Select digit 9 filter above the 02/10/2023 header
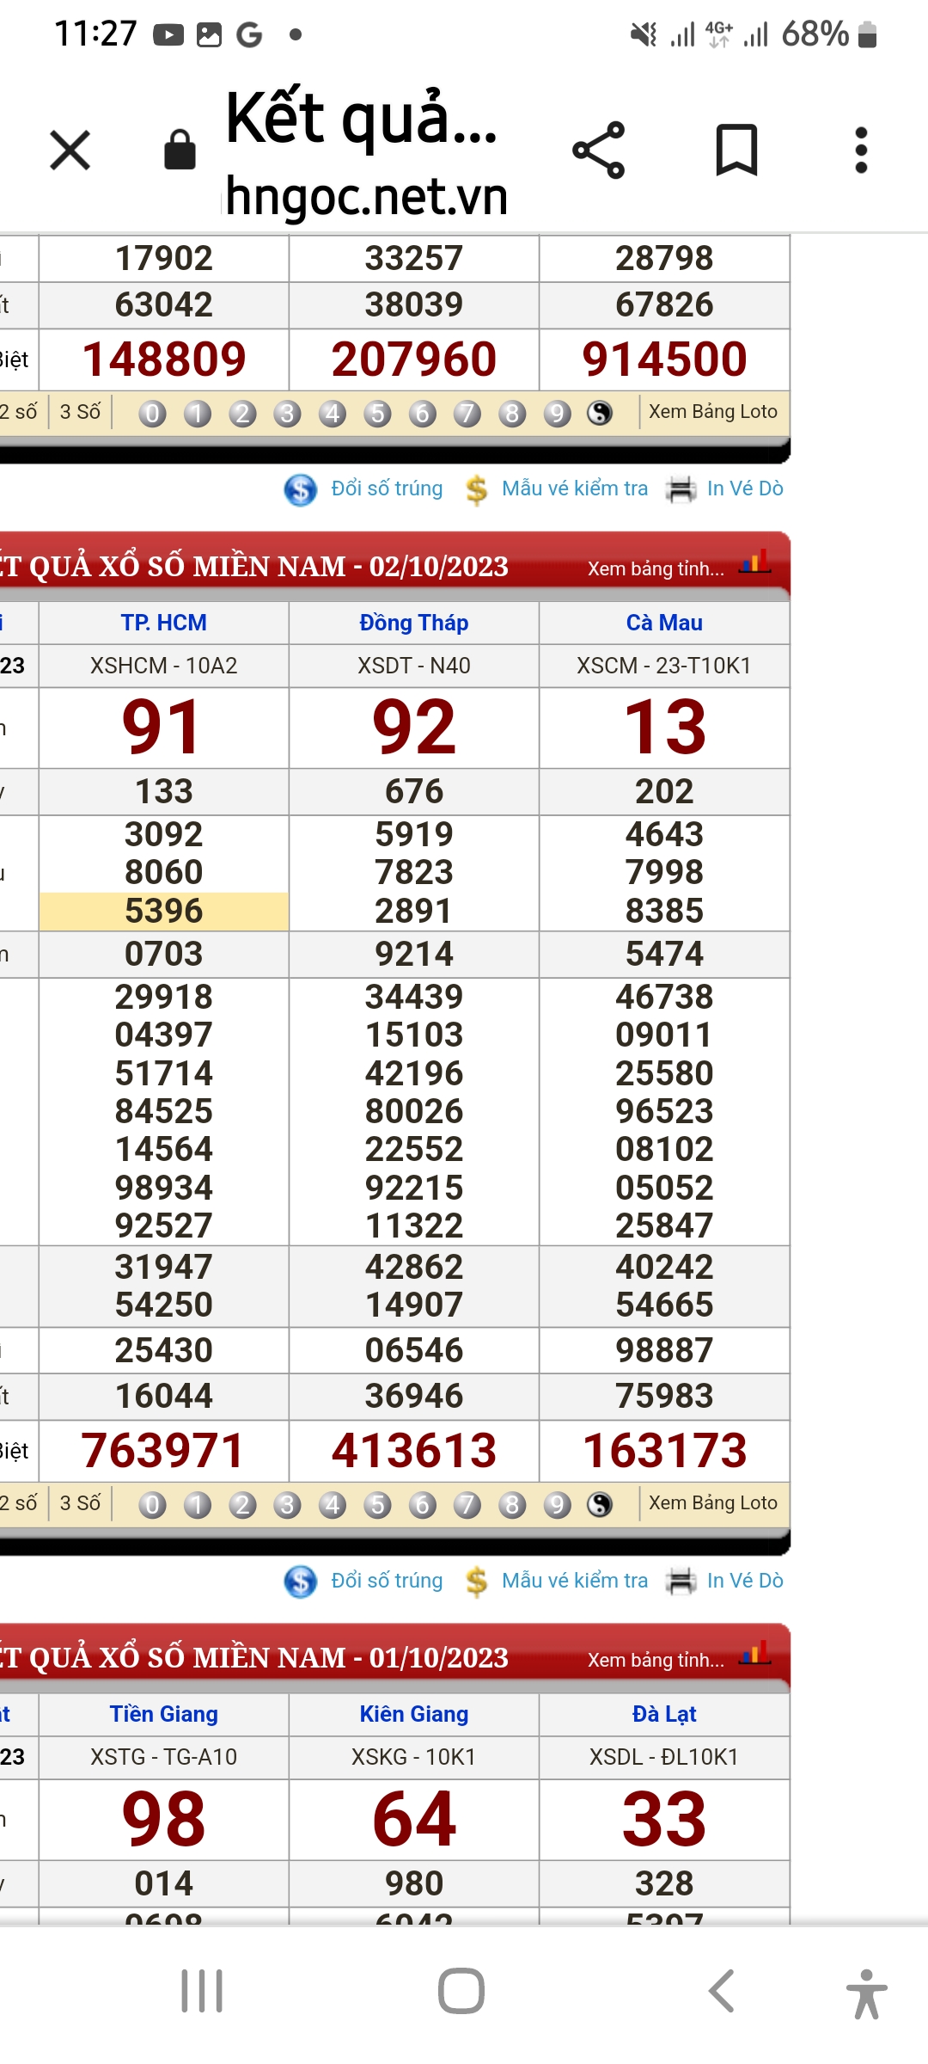 557,414
